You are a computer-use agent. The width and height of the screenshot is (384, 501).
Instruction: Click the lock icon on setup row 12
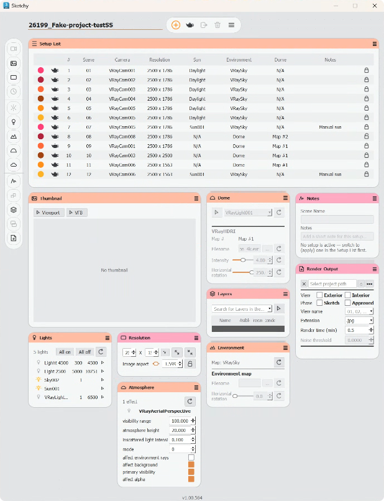[x=367, y=174]
